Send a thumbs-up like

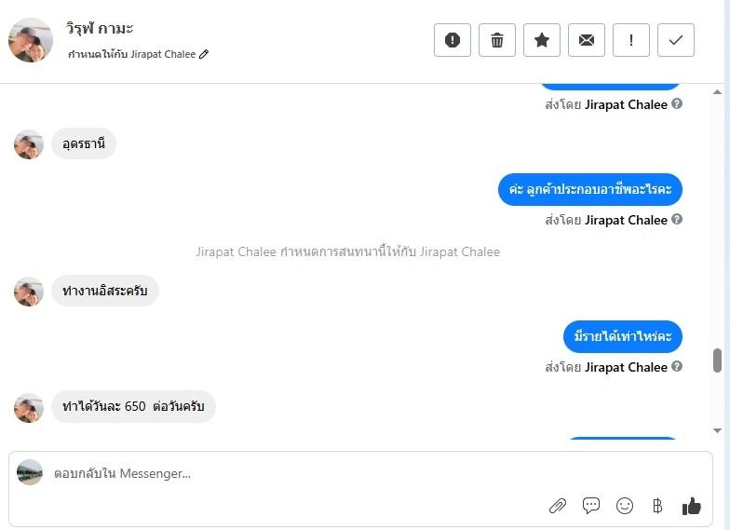(691, 506)
